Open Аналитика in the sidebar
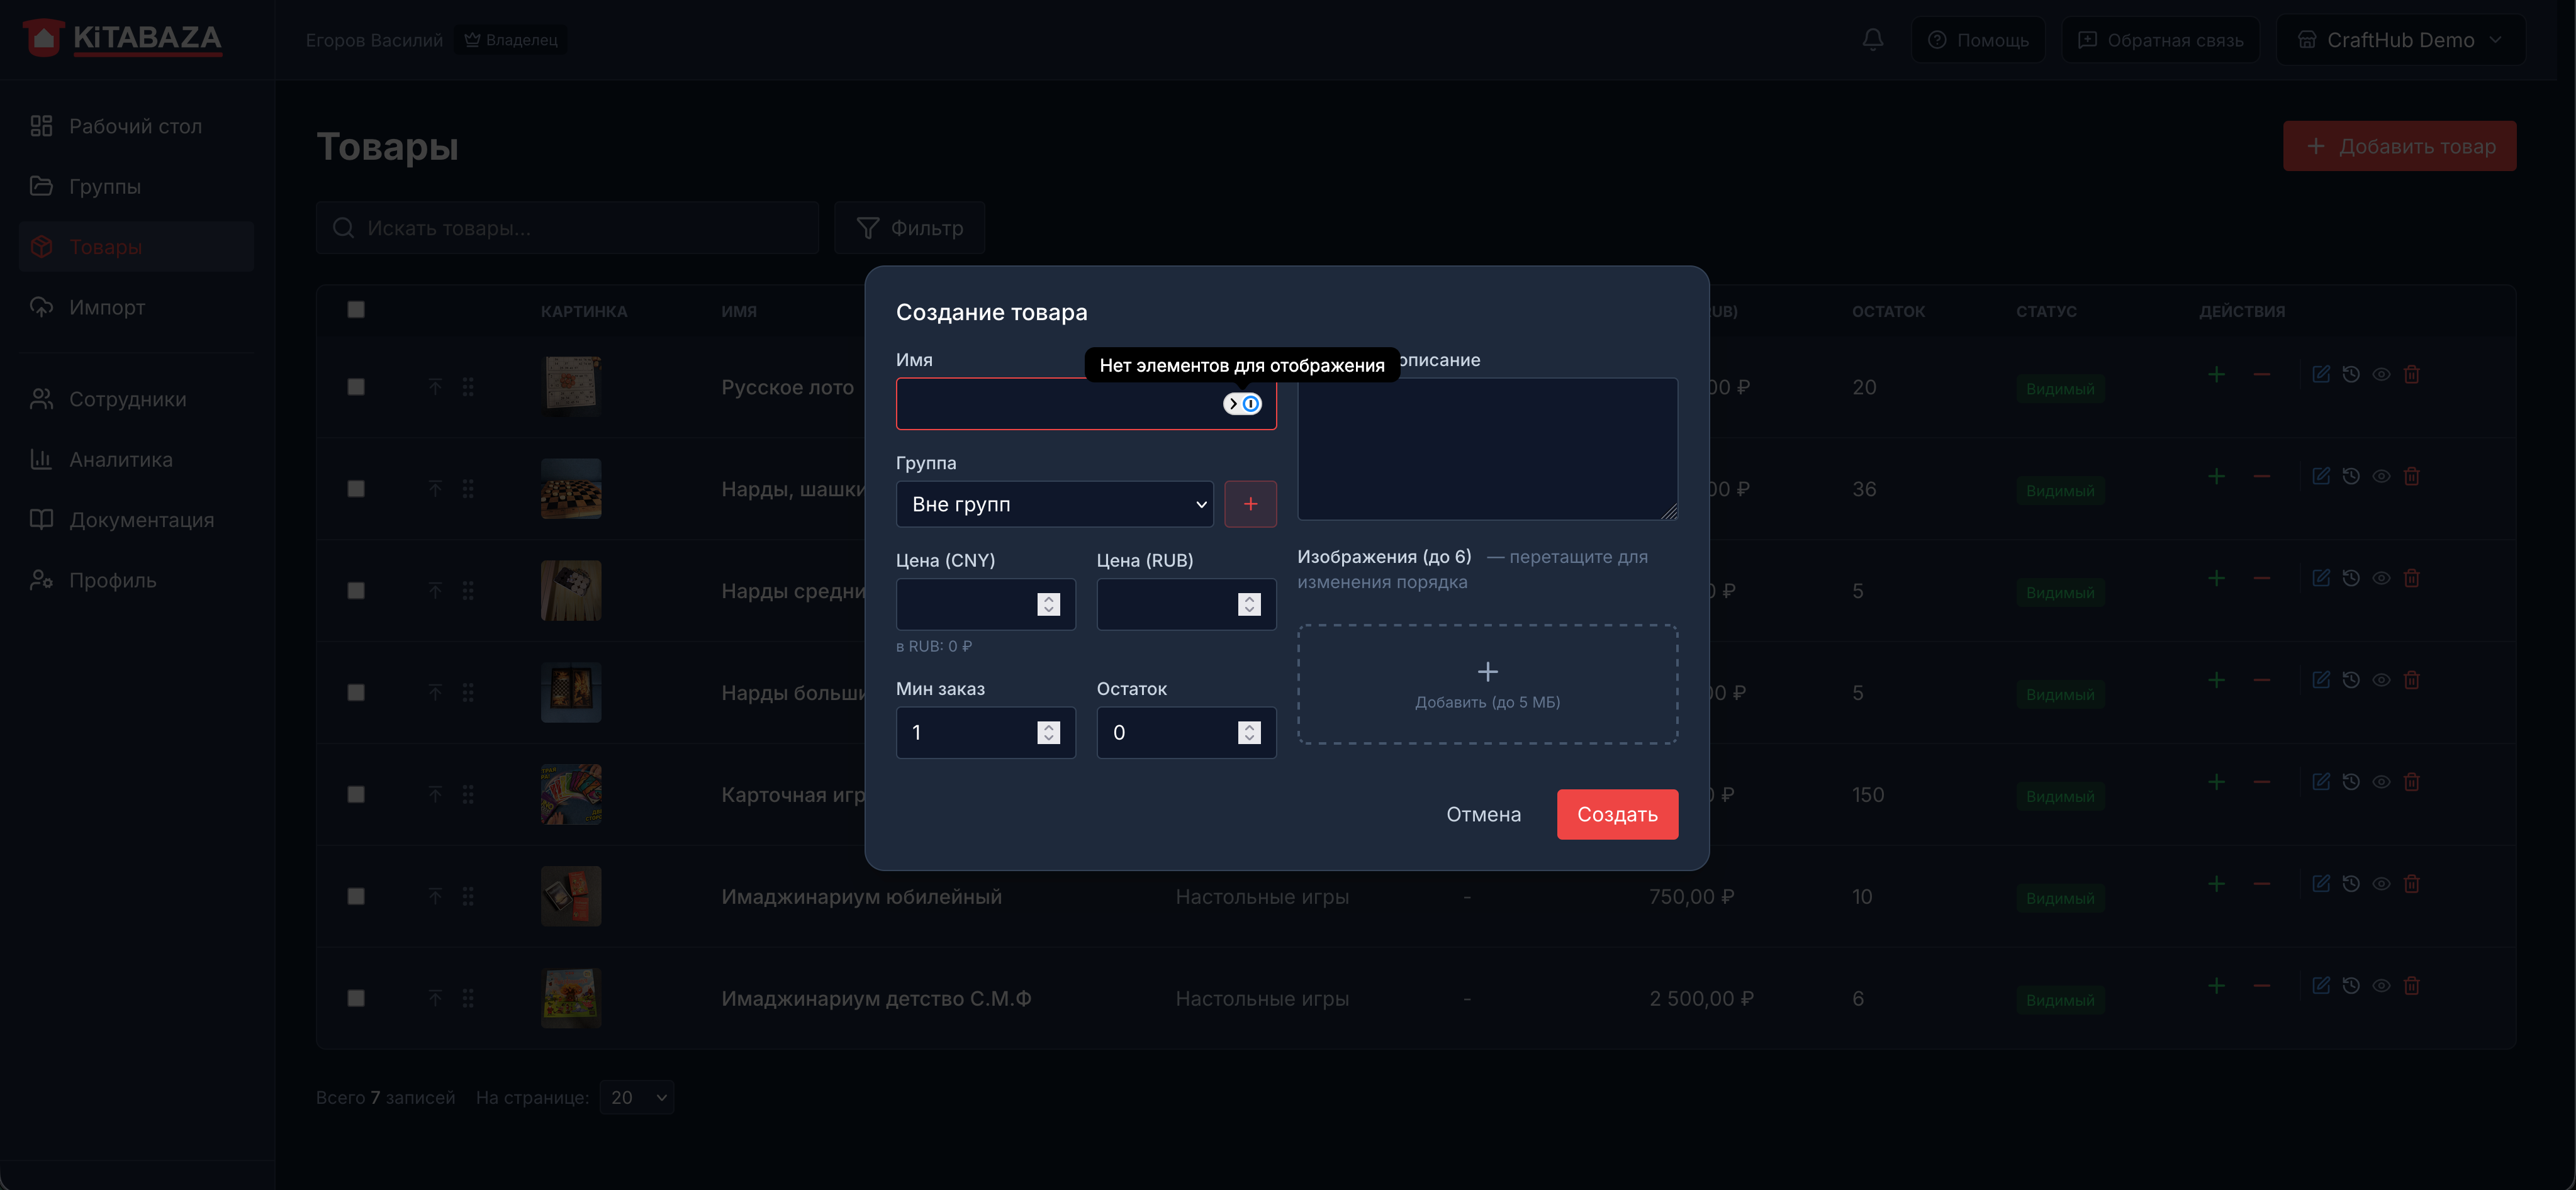The width and height of the screenshot is (2576, 1190). pyautogui.click(x=120, y=460)
